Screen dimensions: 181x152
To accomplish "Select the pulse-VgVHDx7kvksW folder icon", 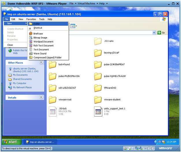I will (98, 76).
